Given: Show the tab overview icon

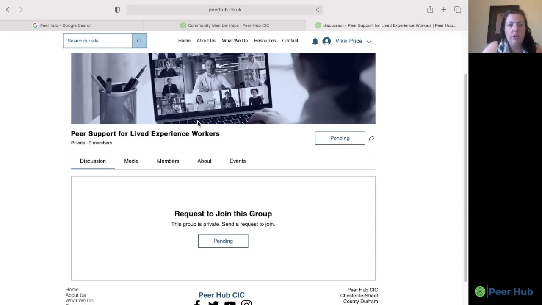Looking at the screenshot, I should click(x=458, y=10).
